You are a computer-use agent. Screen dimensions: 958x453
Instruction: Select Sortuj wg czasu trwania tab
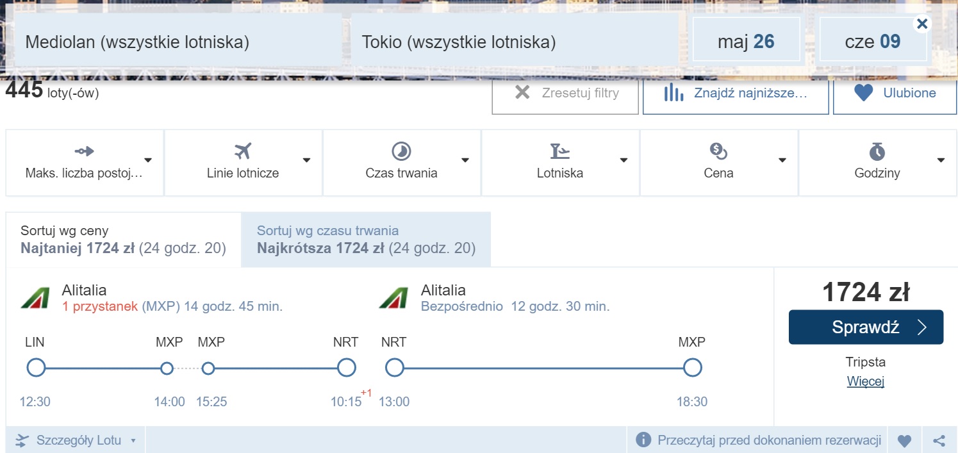click(366, 240)
